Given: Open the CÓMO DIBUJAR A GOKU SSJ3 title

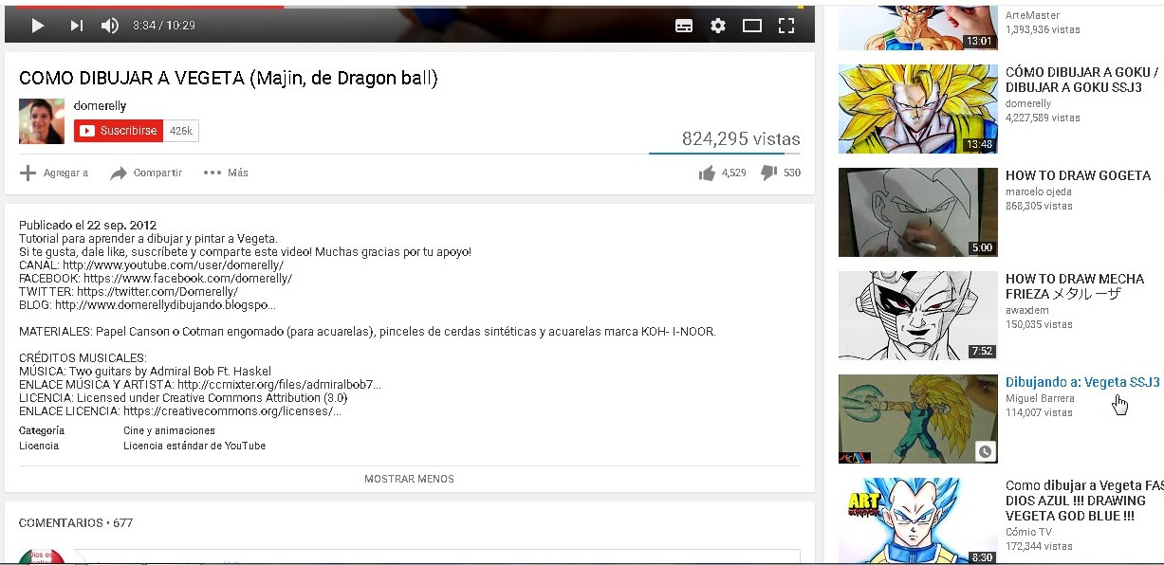Looking at the screenshot, I should (x=1082, y=80).
